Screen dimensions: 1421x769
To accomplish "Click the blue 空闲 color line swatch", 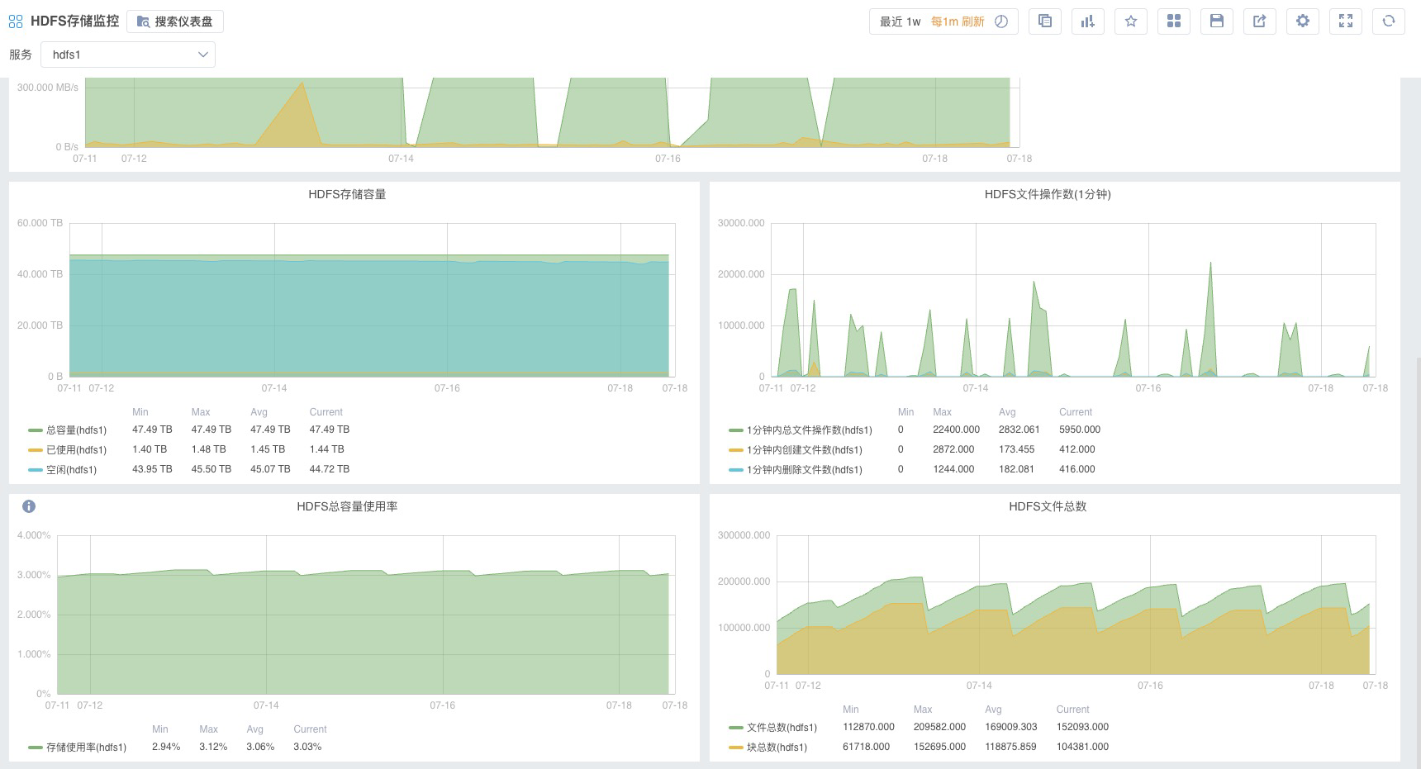I will pyautogui.click(x=35, y=470).
